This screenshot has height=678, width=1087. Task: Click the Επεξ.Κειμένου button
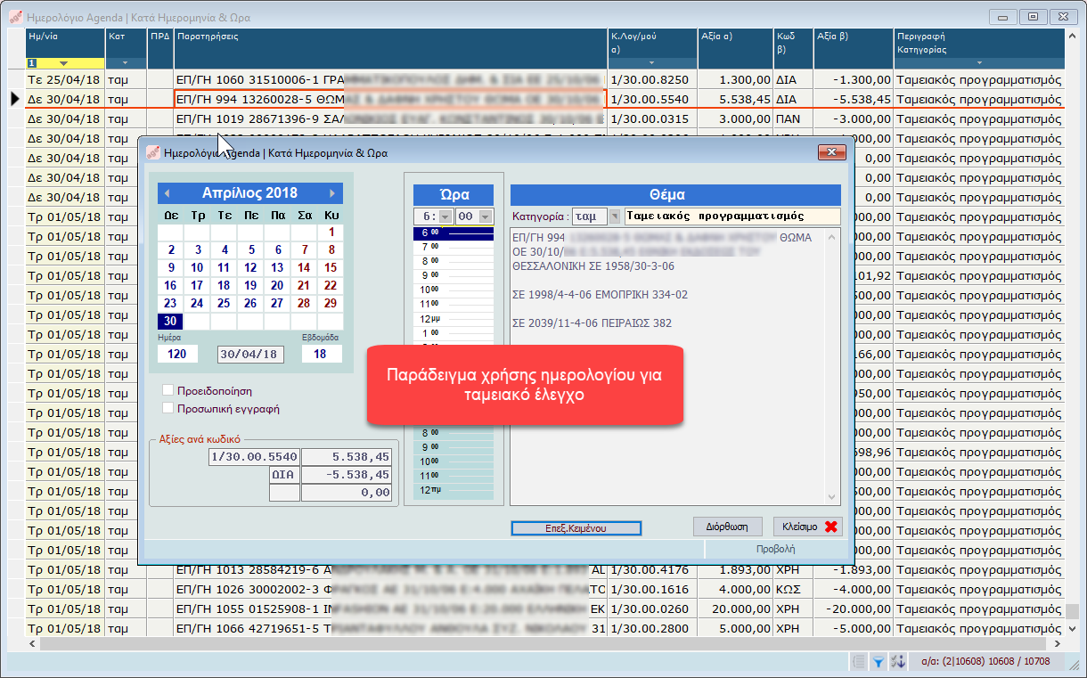(x=576, y=528)
